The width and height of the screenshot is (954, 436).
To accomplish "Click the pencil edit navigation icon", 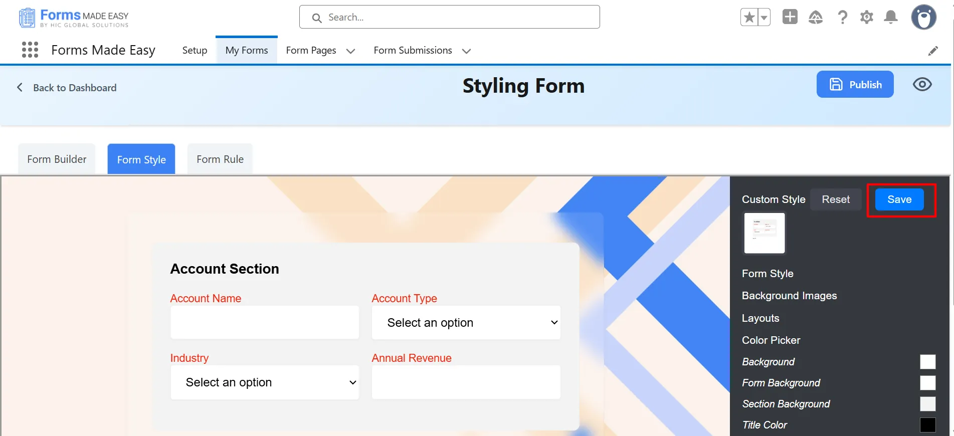I will 932,51.
